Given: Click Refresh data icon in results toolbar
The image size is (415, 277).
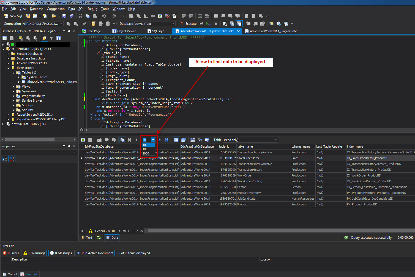Looking at the screenshot, I should [x=83, y=140].
